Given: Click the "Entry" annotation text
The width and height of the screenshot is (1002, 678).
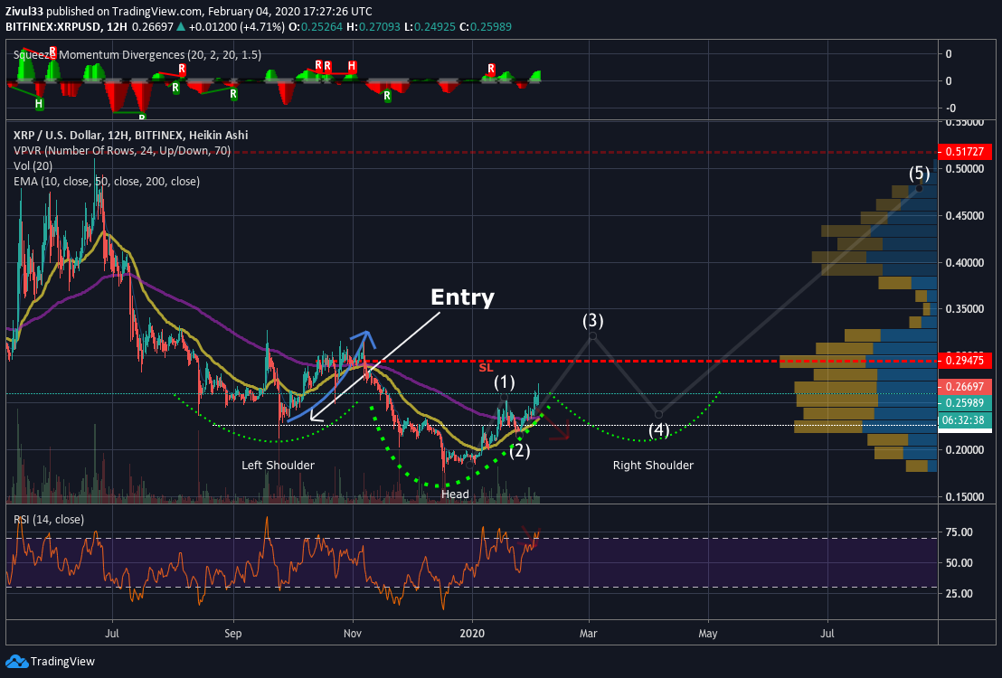Looking at the screenshot, I should pyautogui.click(x=462, y=297).
